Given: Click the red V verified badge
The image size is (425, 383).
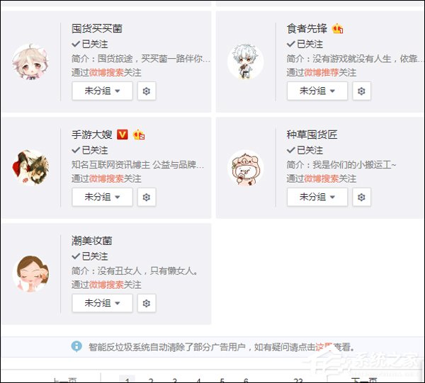Looking at the screenshot, I should [x=123, y=135].
